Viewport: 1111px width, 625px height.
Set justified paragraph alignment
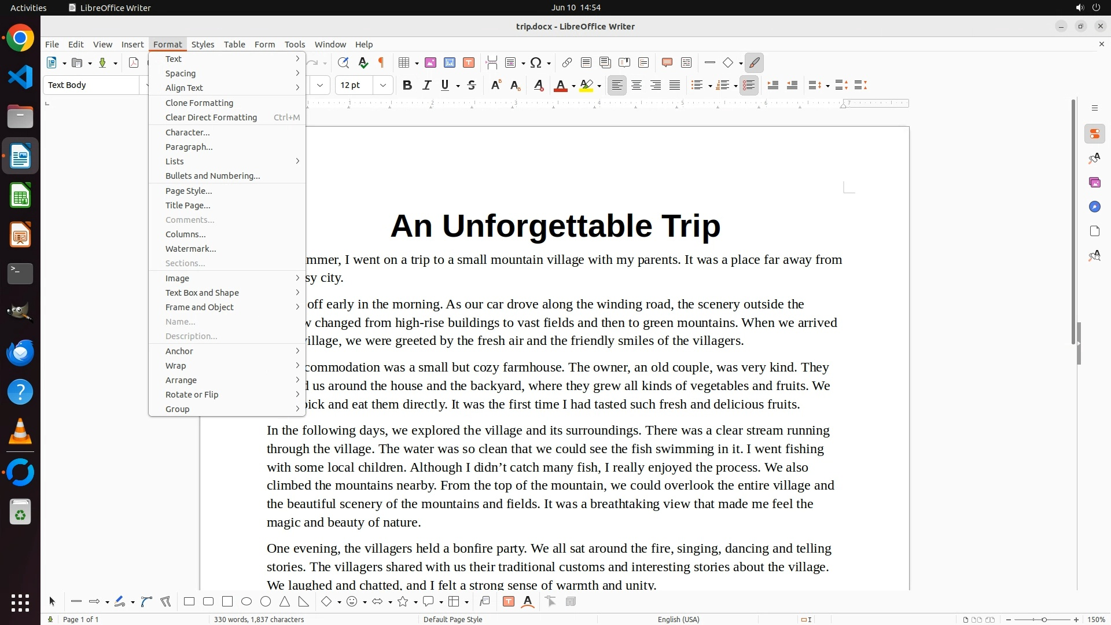[x=675, y=85]
